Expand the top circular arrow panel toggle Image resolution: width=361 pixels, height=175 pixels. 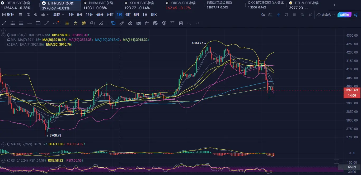coord(4,31)
